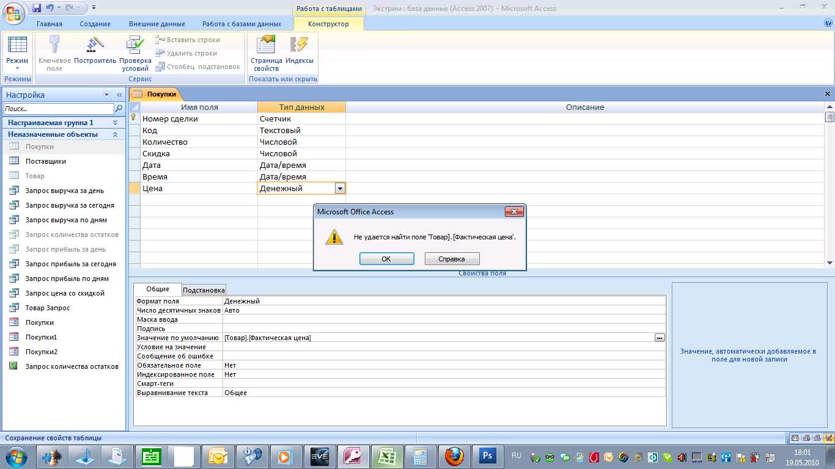The image size is (835, 469).
Task: Switch to Excel on the taskbar
Action: [387, 456]
